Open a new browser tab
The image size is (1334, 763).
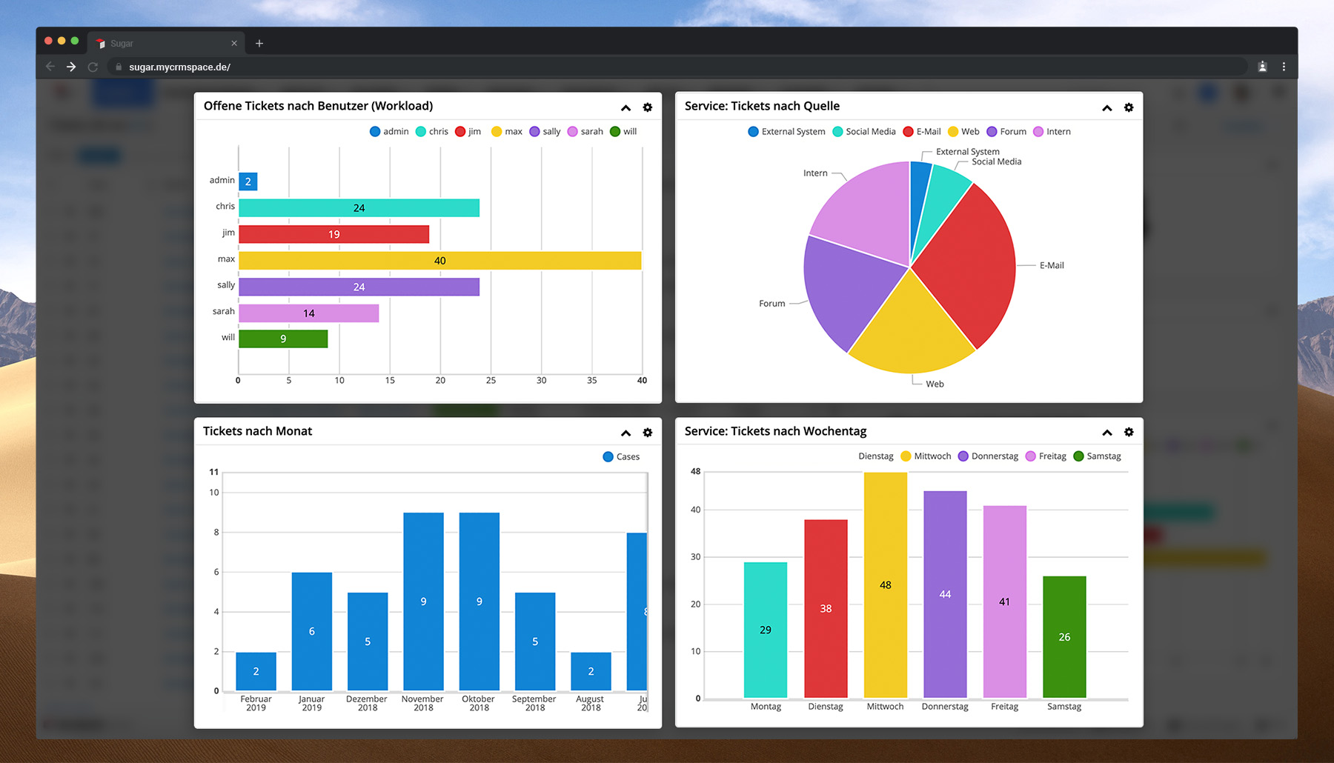(x=259, y=44)
